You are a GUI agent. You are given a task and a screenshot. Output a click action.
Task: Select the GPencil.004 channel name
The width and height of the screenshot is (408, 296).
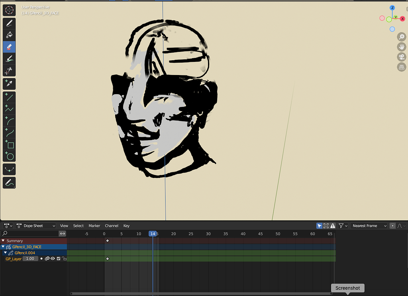click(25, 253)
